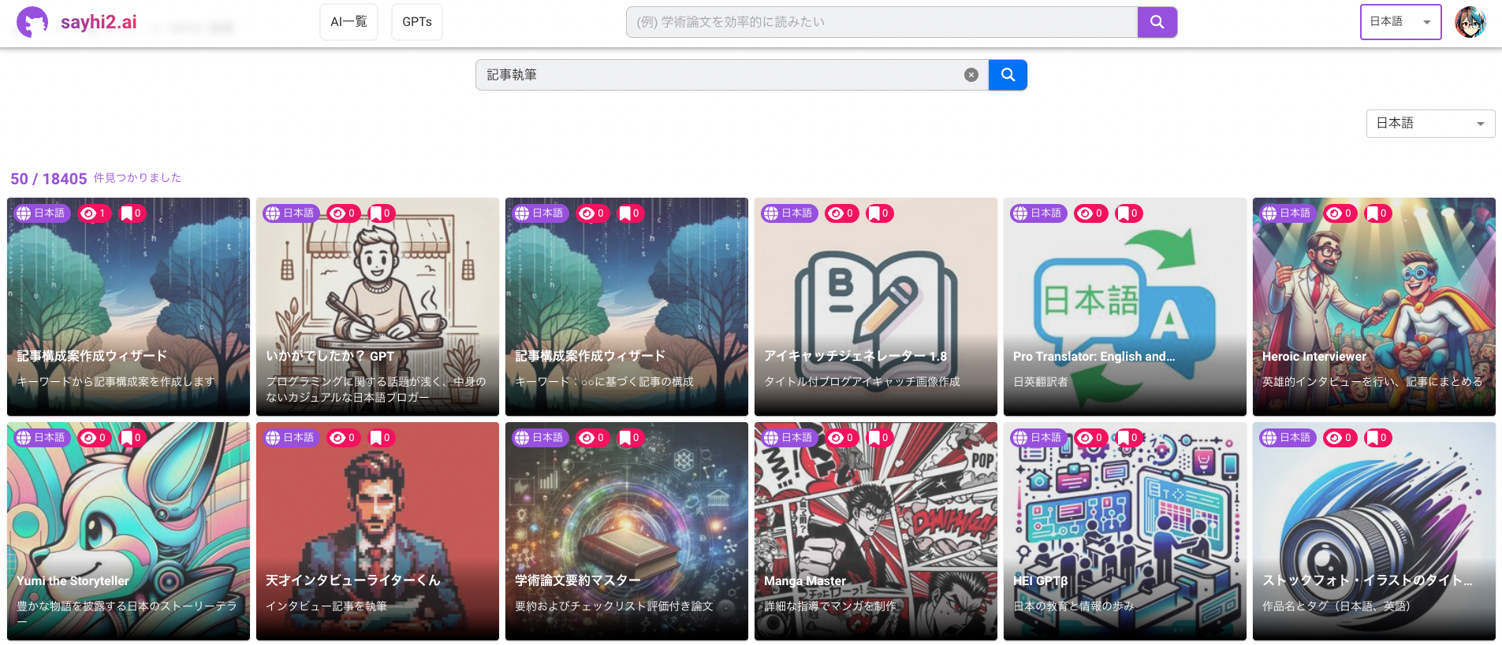Viewport: 1502px width, 645px height.
Task: Click the sayhi2.ai brand name text
Action: [99, 22]
